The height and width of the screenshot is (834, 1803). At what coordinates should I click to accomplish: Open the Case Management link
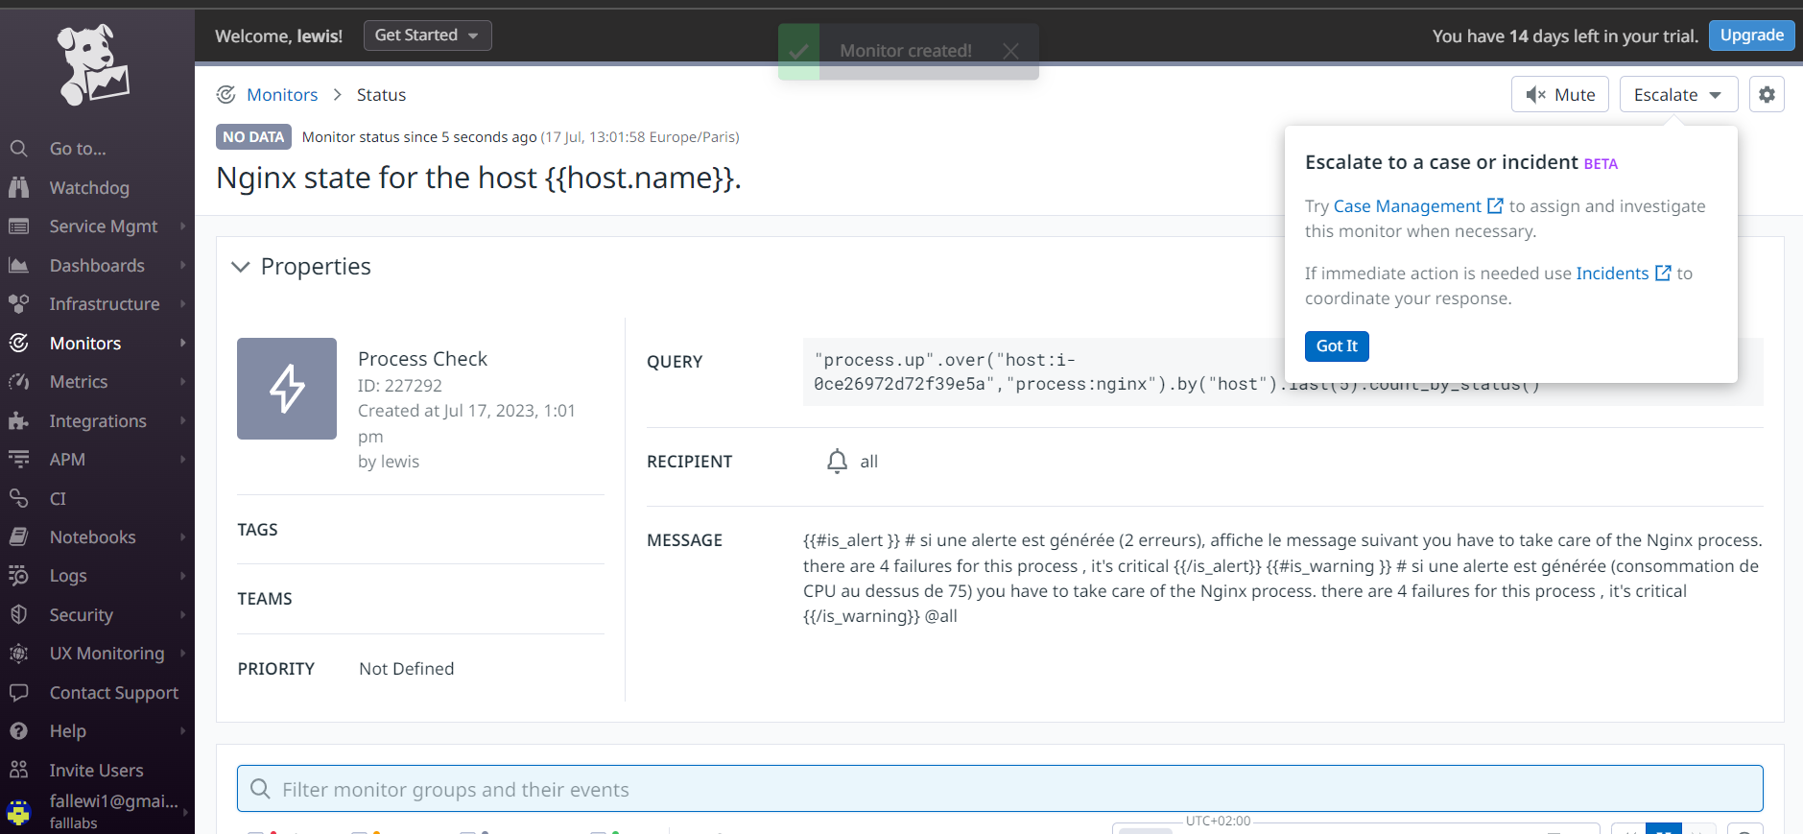[x=1407, y=205]
